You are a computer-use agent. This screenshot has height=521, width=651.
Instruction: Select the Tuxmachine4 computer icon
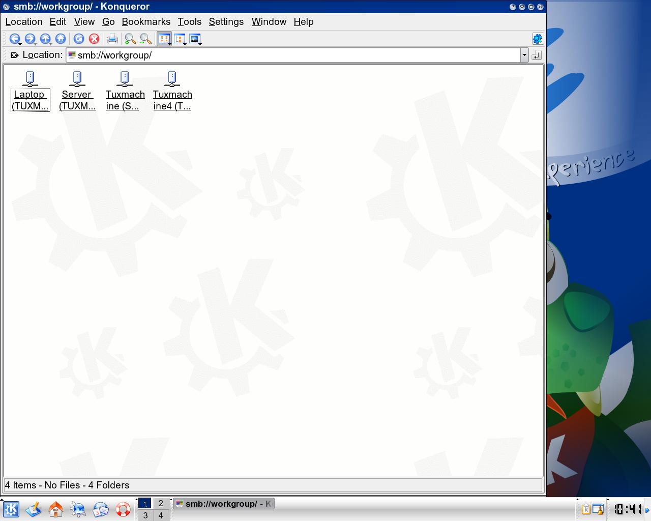tap(172, 78)
